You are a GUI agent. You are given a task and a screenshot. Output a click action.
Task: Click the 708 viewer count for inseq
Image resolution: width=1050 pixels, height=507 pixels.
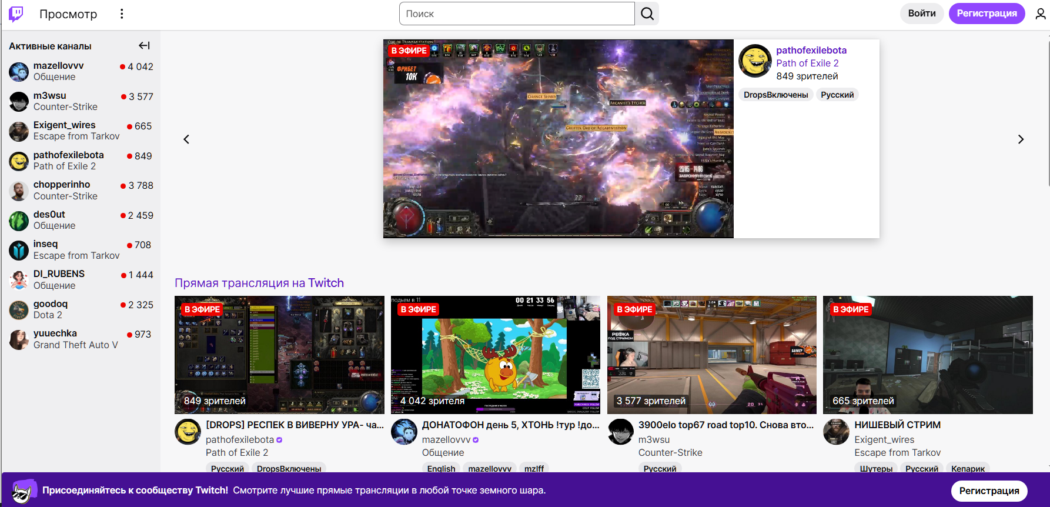click(x=142, y=245)
